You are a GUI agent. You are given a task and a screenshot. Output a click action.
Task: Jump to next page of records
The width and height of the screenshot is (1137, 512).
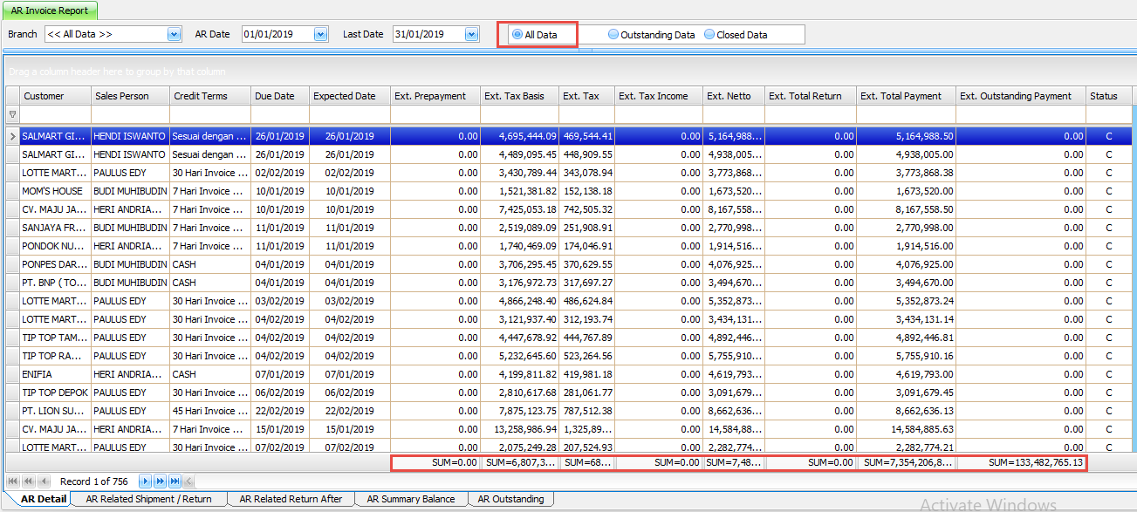pos(160,481)
